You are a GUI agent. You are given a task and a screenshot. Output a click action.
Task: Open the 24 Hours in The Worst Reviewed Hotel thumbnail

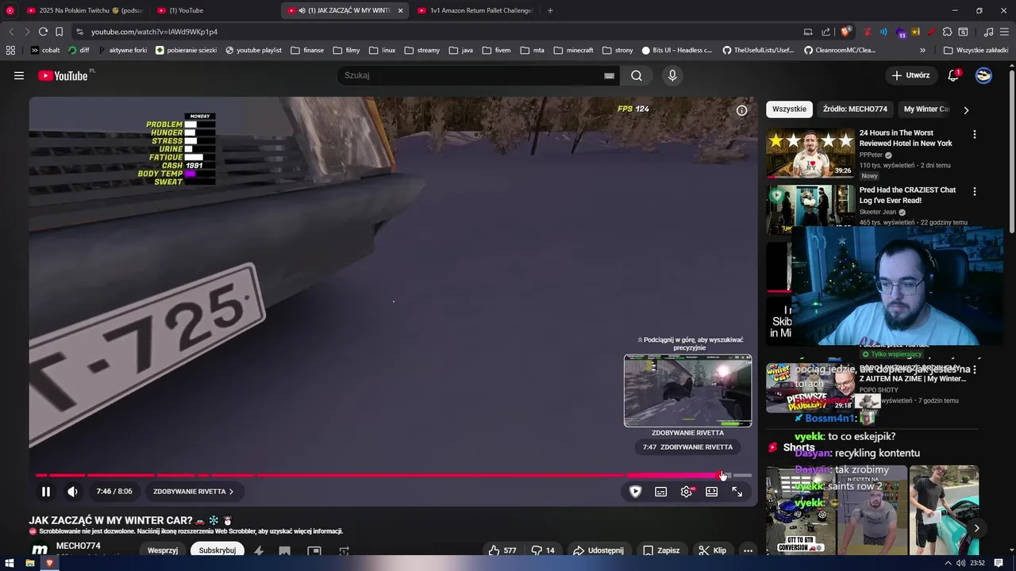click(x=810, y=153)
